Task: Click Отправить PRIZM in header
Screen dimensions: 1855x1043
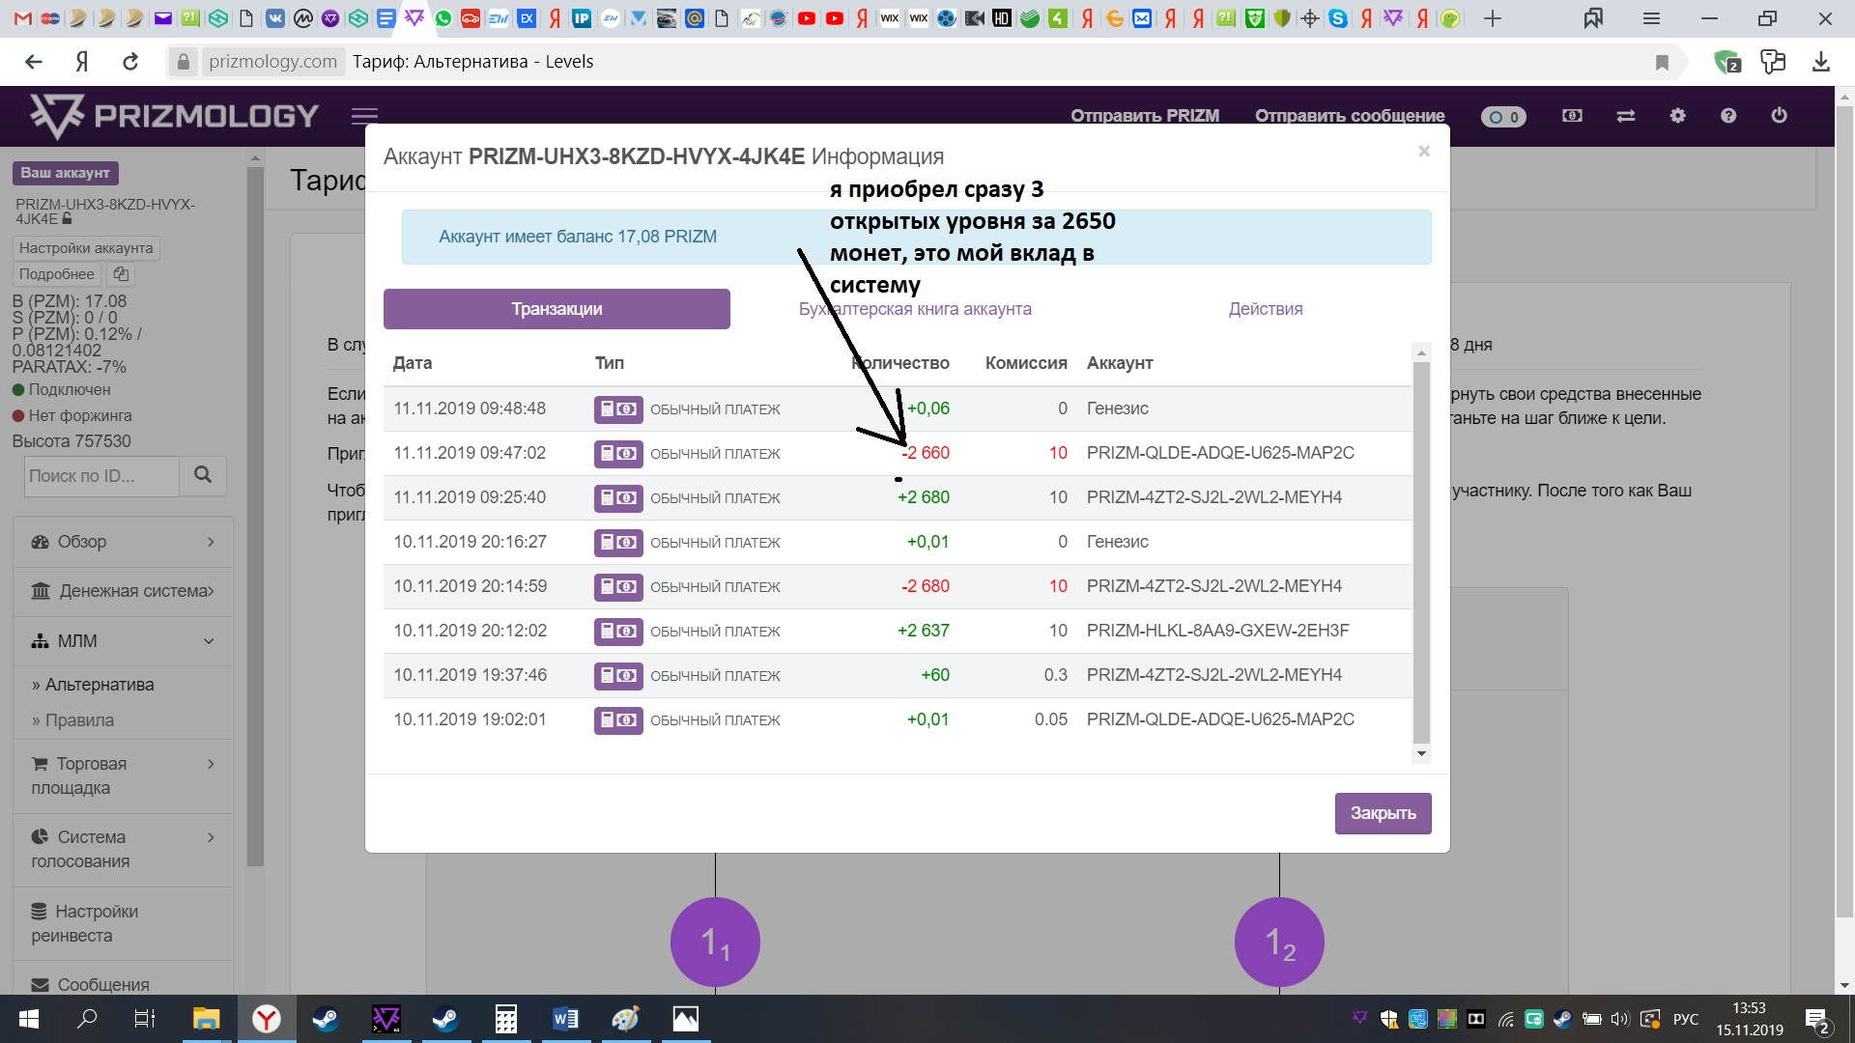Action: [x=1145, y=116]
